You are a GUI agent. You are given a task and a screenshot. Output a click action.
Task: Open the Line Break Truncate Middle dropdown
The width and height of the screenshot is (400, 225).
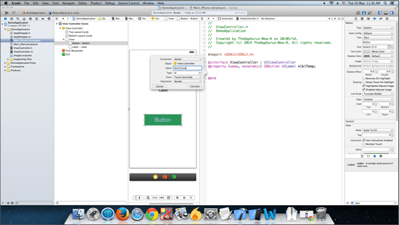(378, 94)
